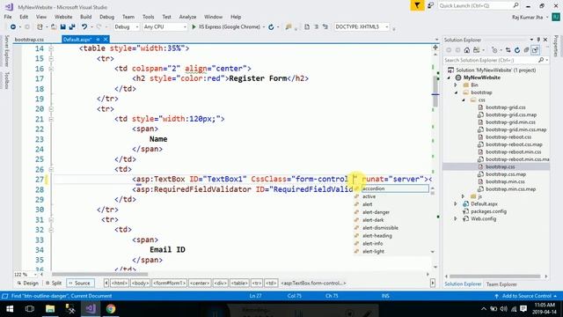
Task: Switch to the bootstrap.css tab
Action: (x=29, y=40)
